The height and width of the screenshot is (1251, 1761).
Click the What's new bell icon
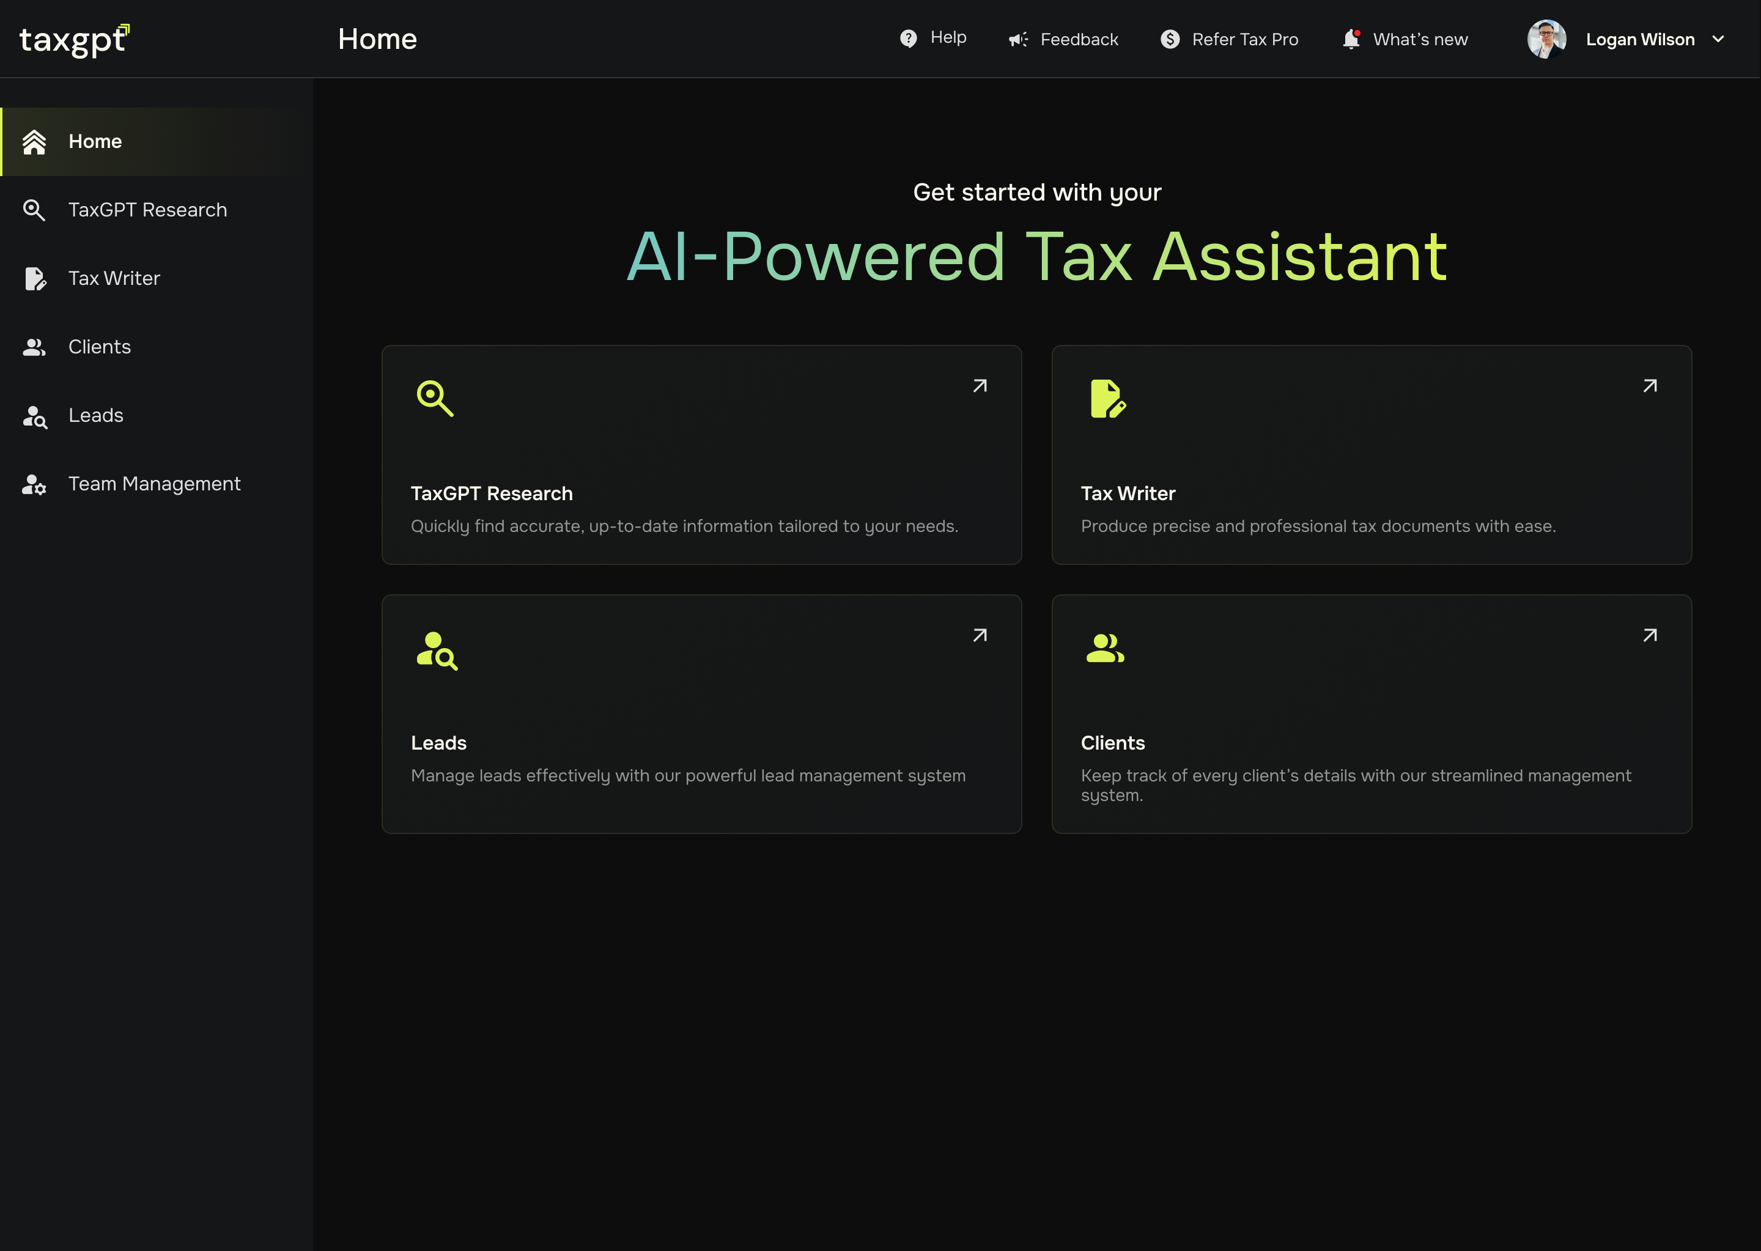[x=1351, y=39]
